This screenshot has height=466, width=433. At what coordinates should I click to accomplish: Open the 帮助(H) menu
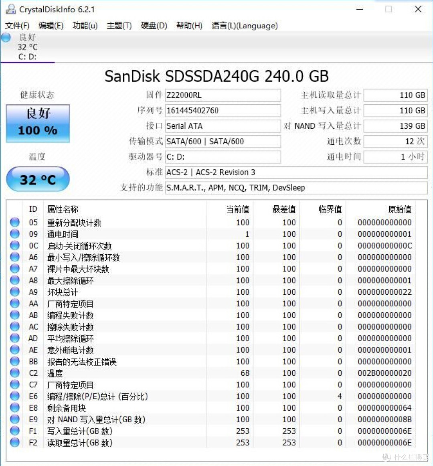click(189, 26)
